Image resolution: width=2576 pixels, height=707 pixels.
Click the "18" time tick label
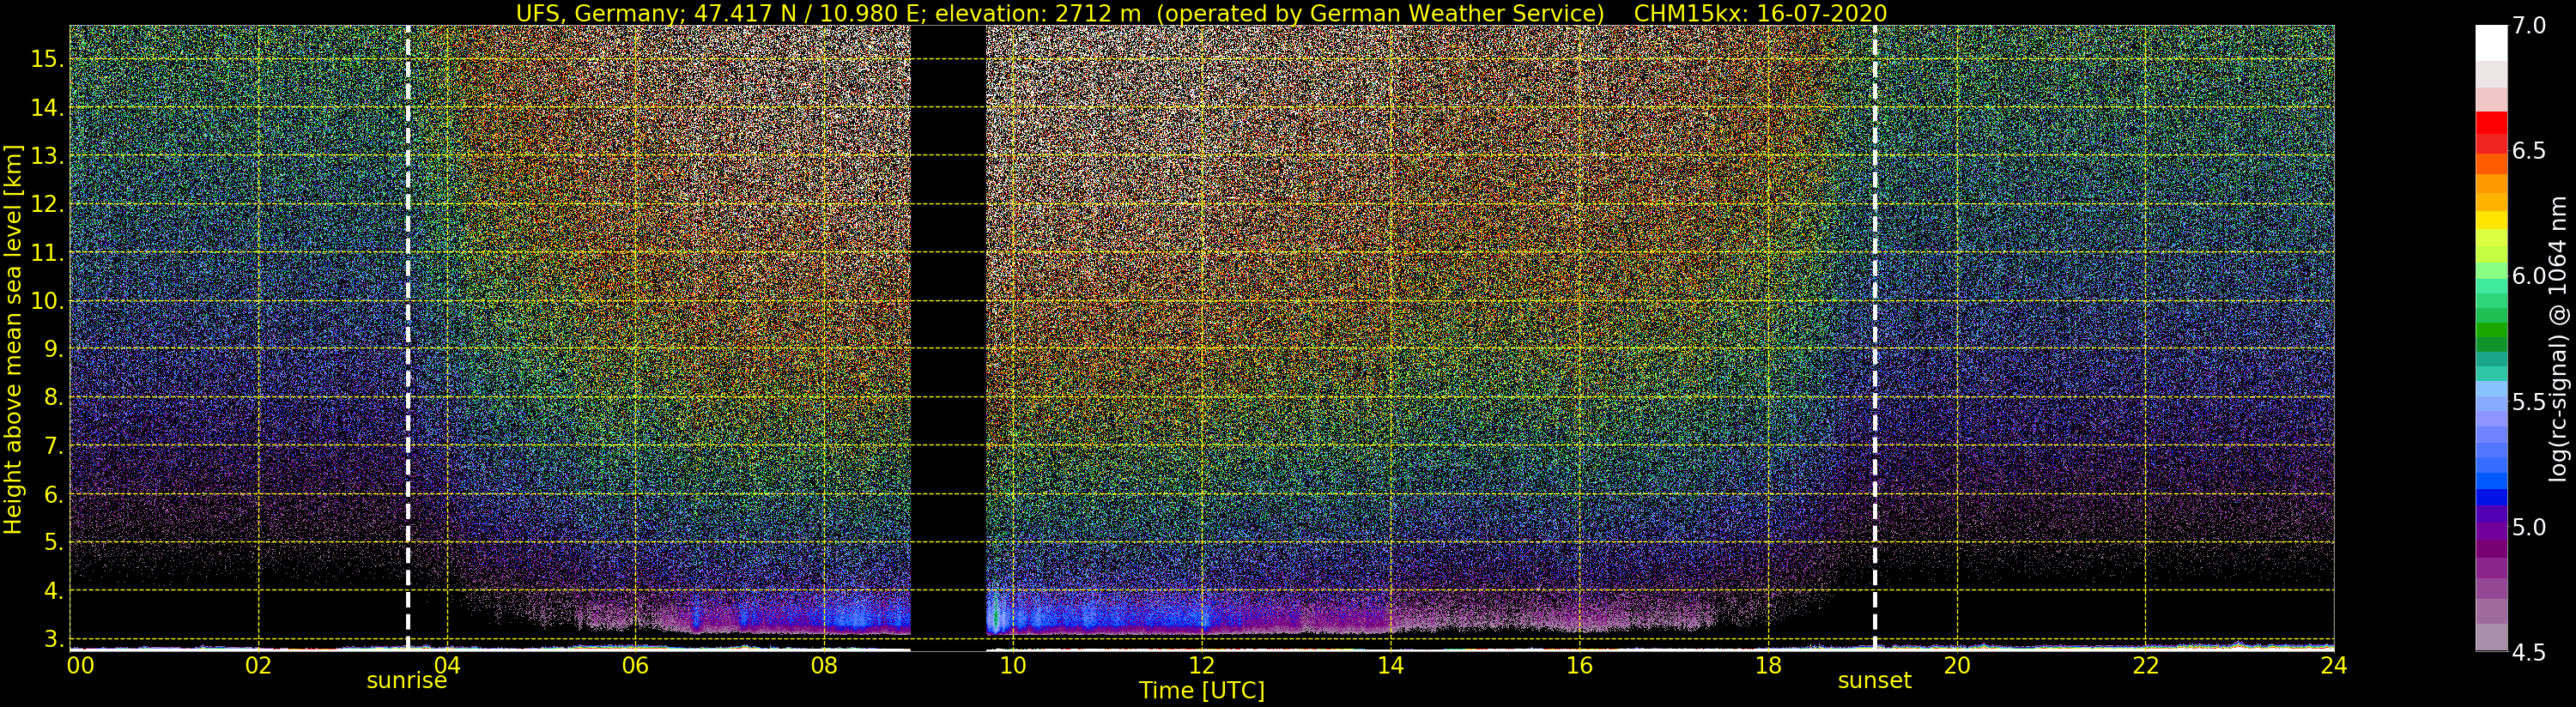(1768, 666)
